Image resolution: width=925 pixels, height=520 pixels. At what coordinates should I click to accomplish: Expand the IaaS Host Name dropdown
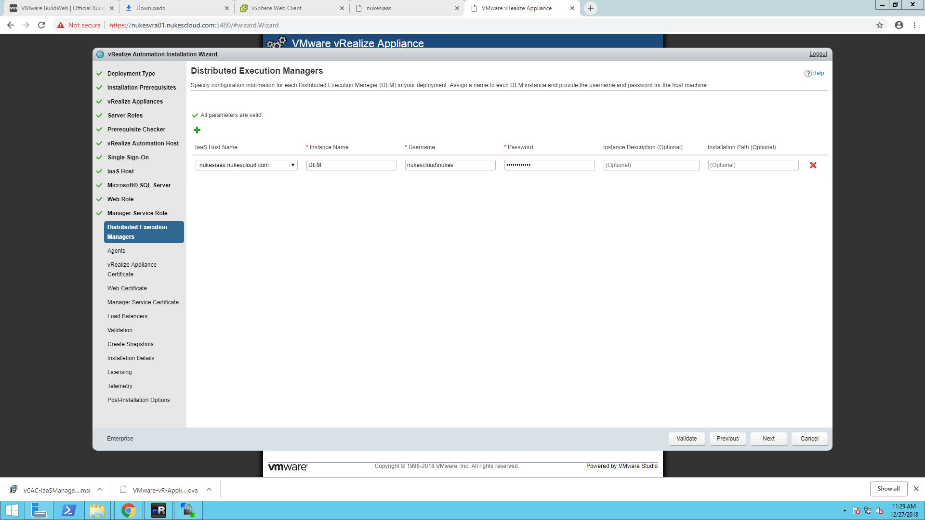(x=247, y=165)
